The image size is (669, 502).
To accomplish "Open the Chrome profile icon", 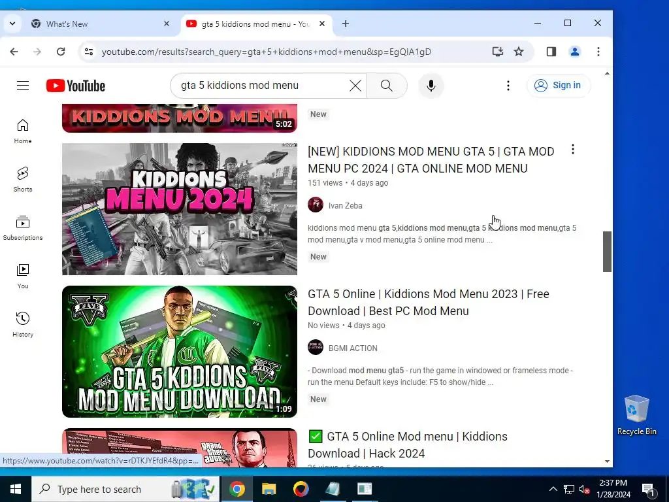I will tap(575, 52).
